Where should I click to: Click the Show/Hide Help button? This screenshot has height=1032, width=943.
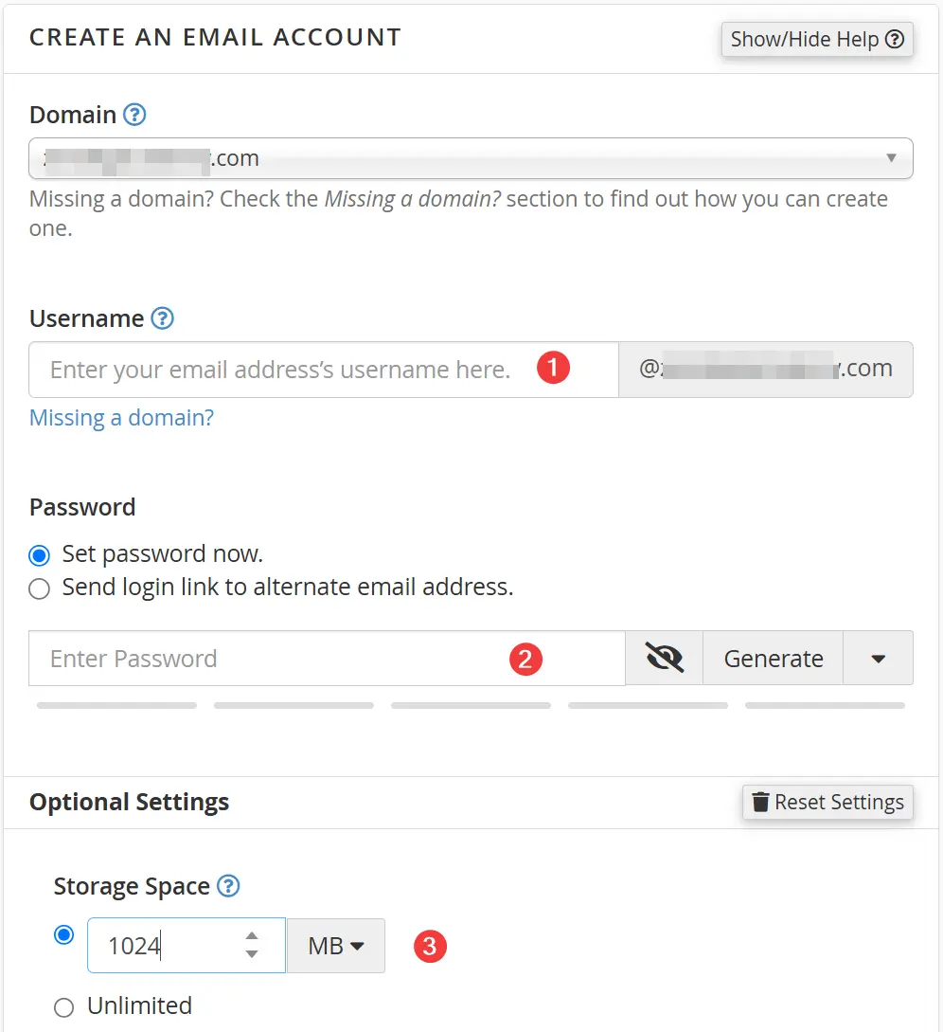(x=817, y=40)
